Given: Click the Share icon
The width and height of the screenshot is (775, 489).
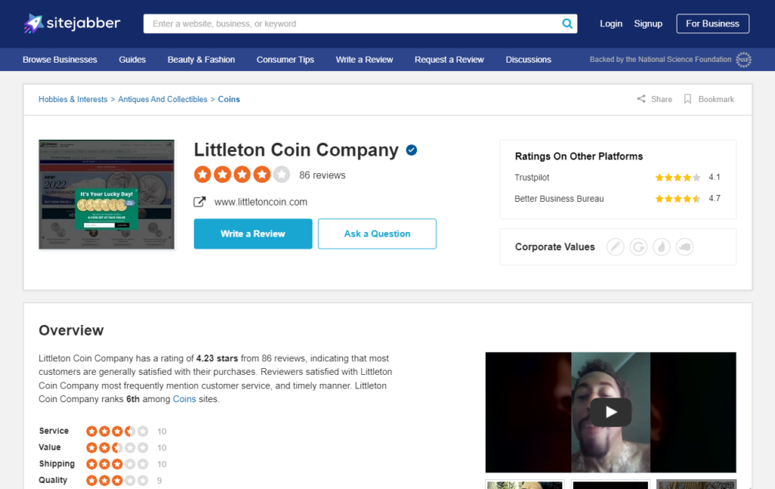Looking at the screenshot, I should point(641,99).
